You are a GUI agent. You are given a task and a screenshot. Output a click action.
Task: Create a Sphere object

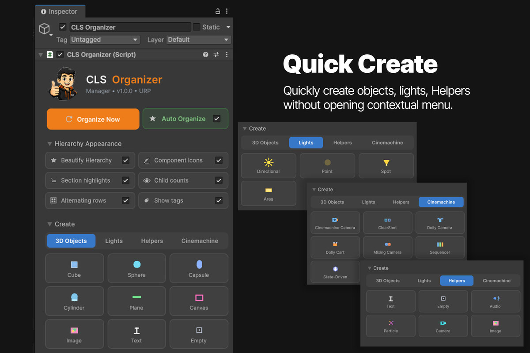tap(136, 268)
